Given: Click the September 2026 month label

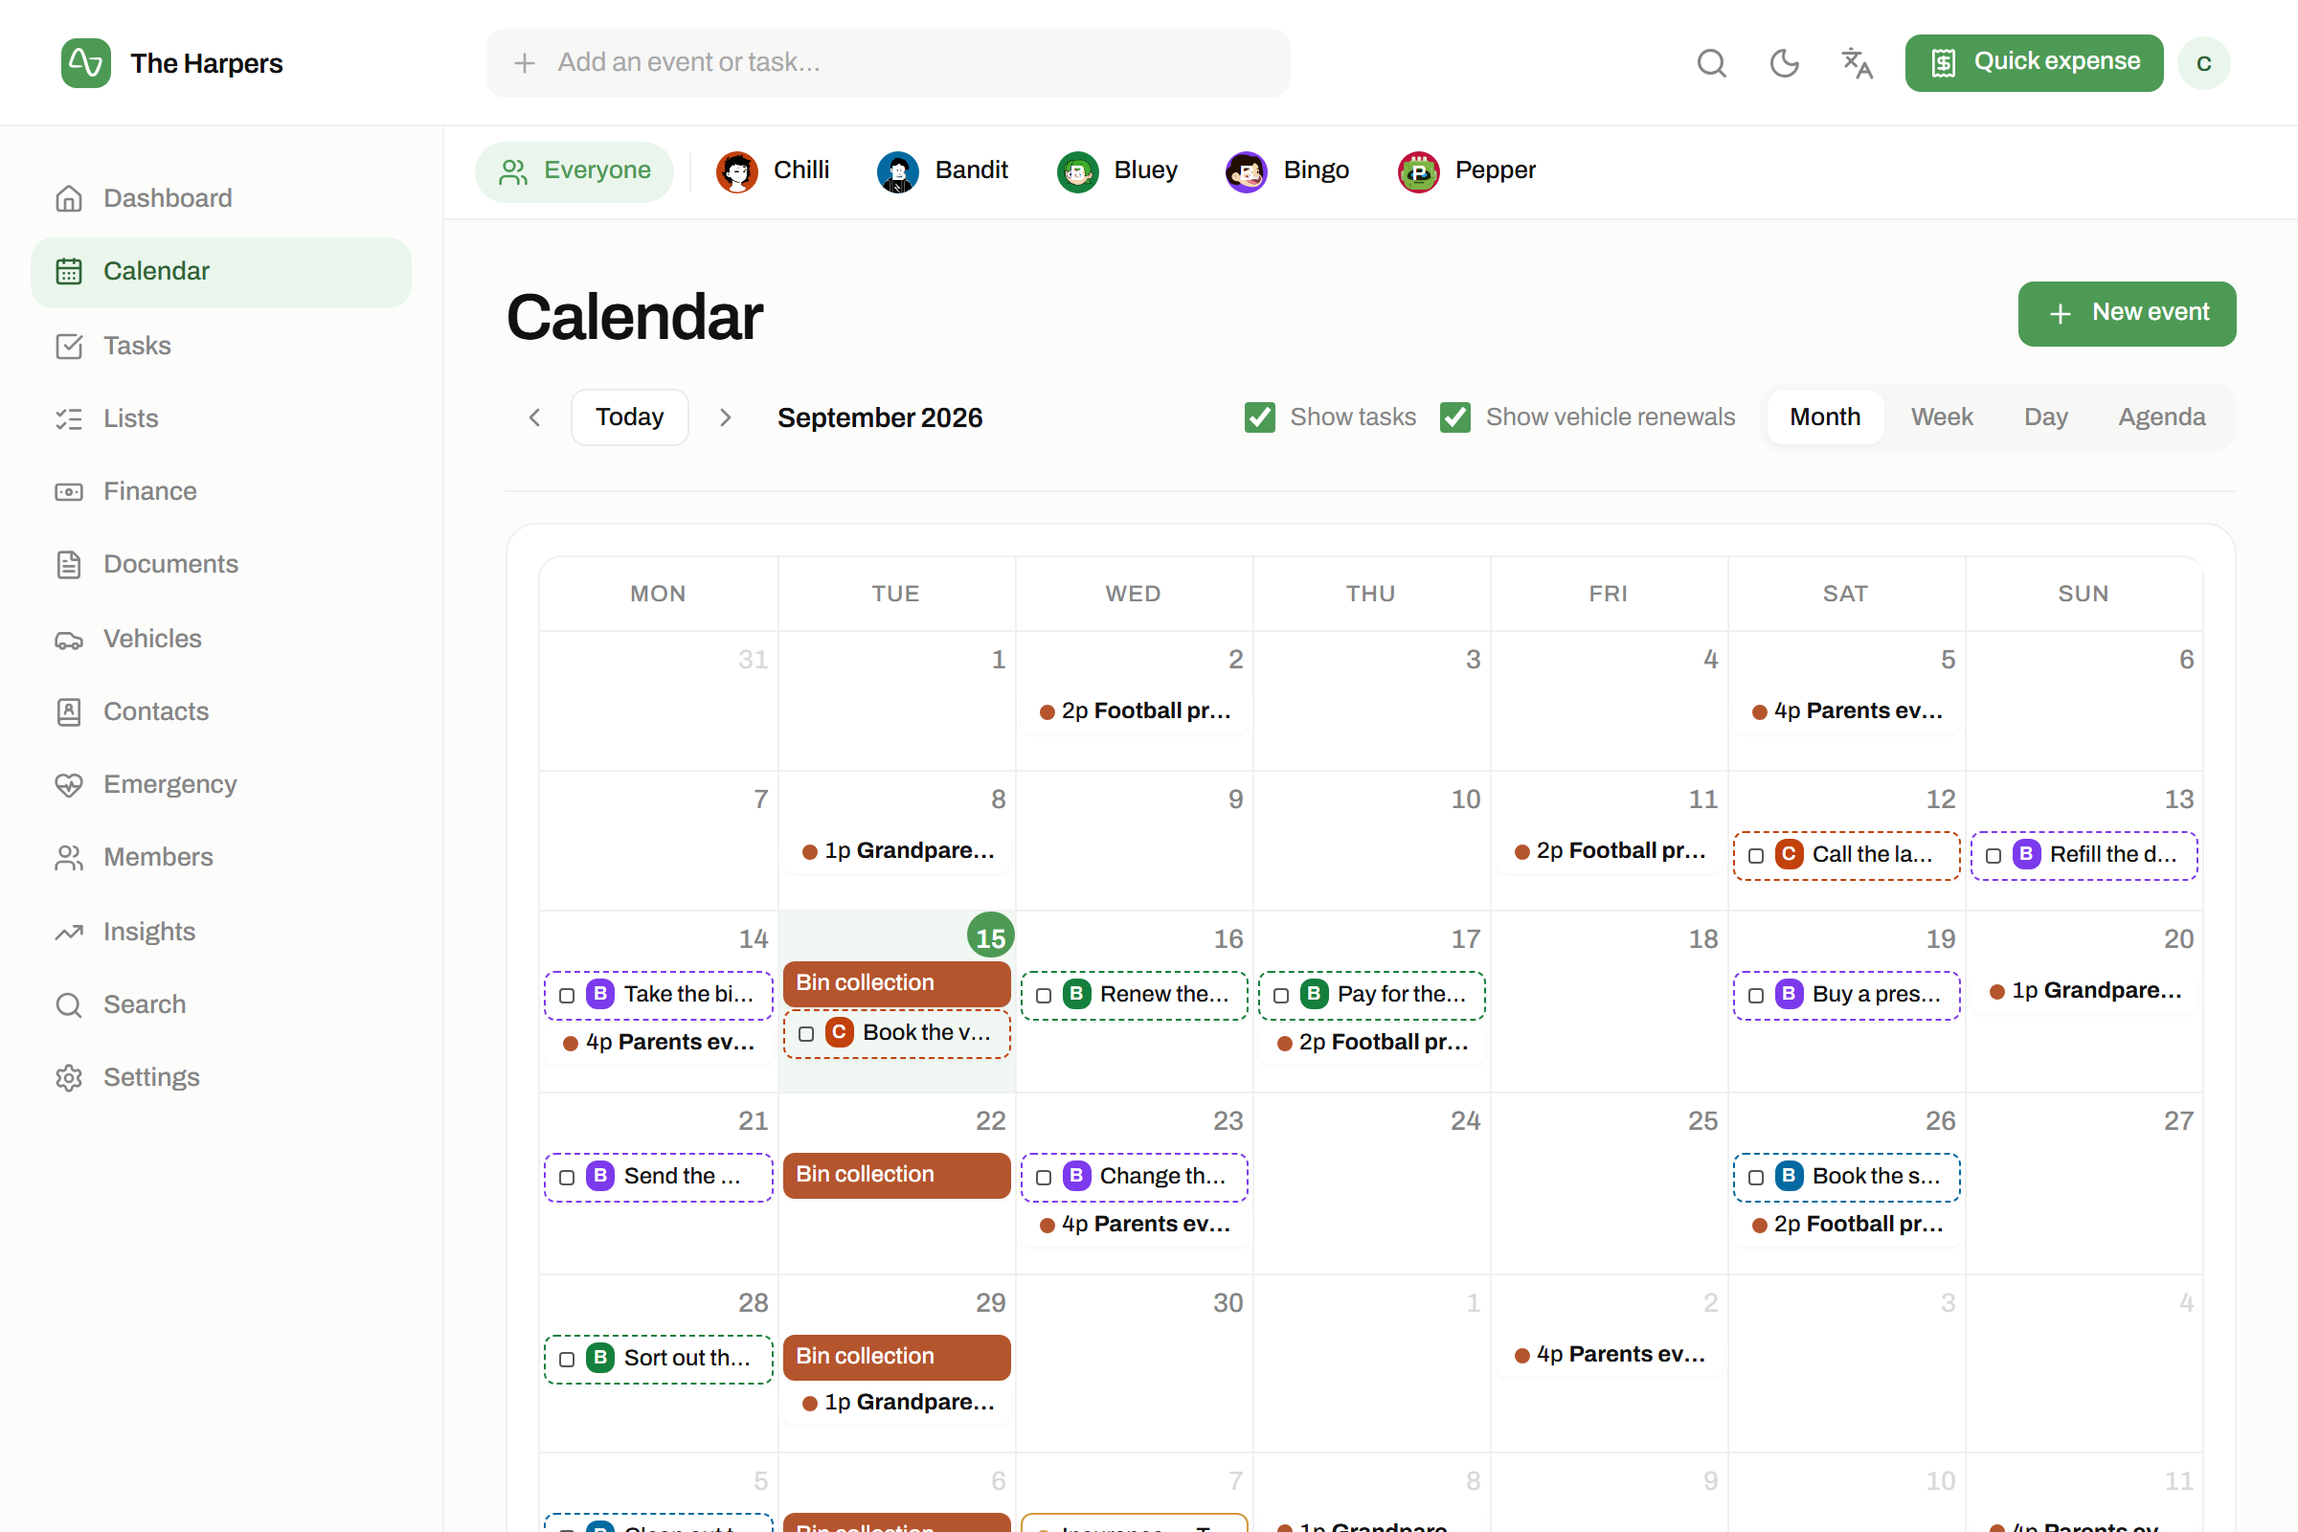Looking at the screenshot, I should (879, 418).
